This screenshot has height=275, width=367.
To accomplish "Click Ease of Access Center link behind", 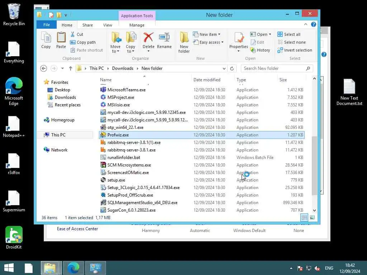I will (77, 229).
